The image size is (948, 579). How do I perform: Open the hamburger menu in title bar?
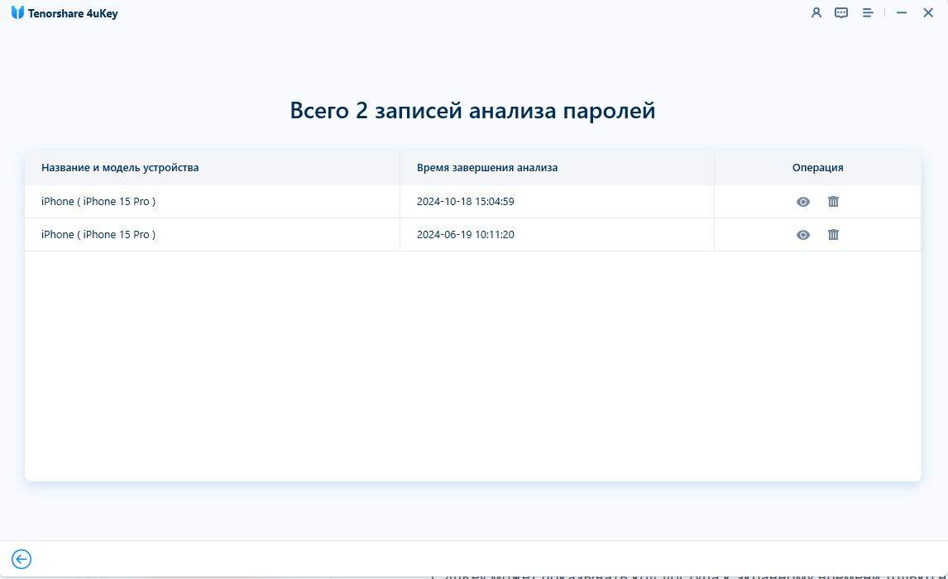click(868, 13)
